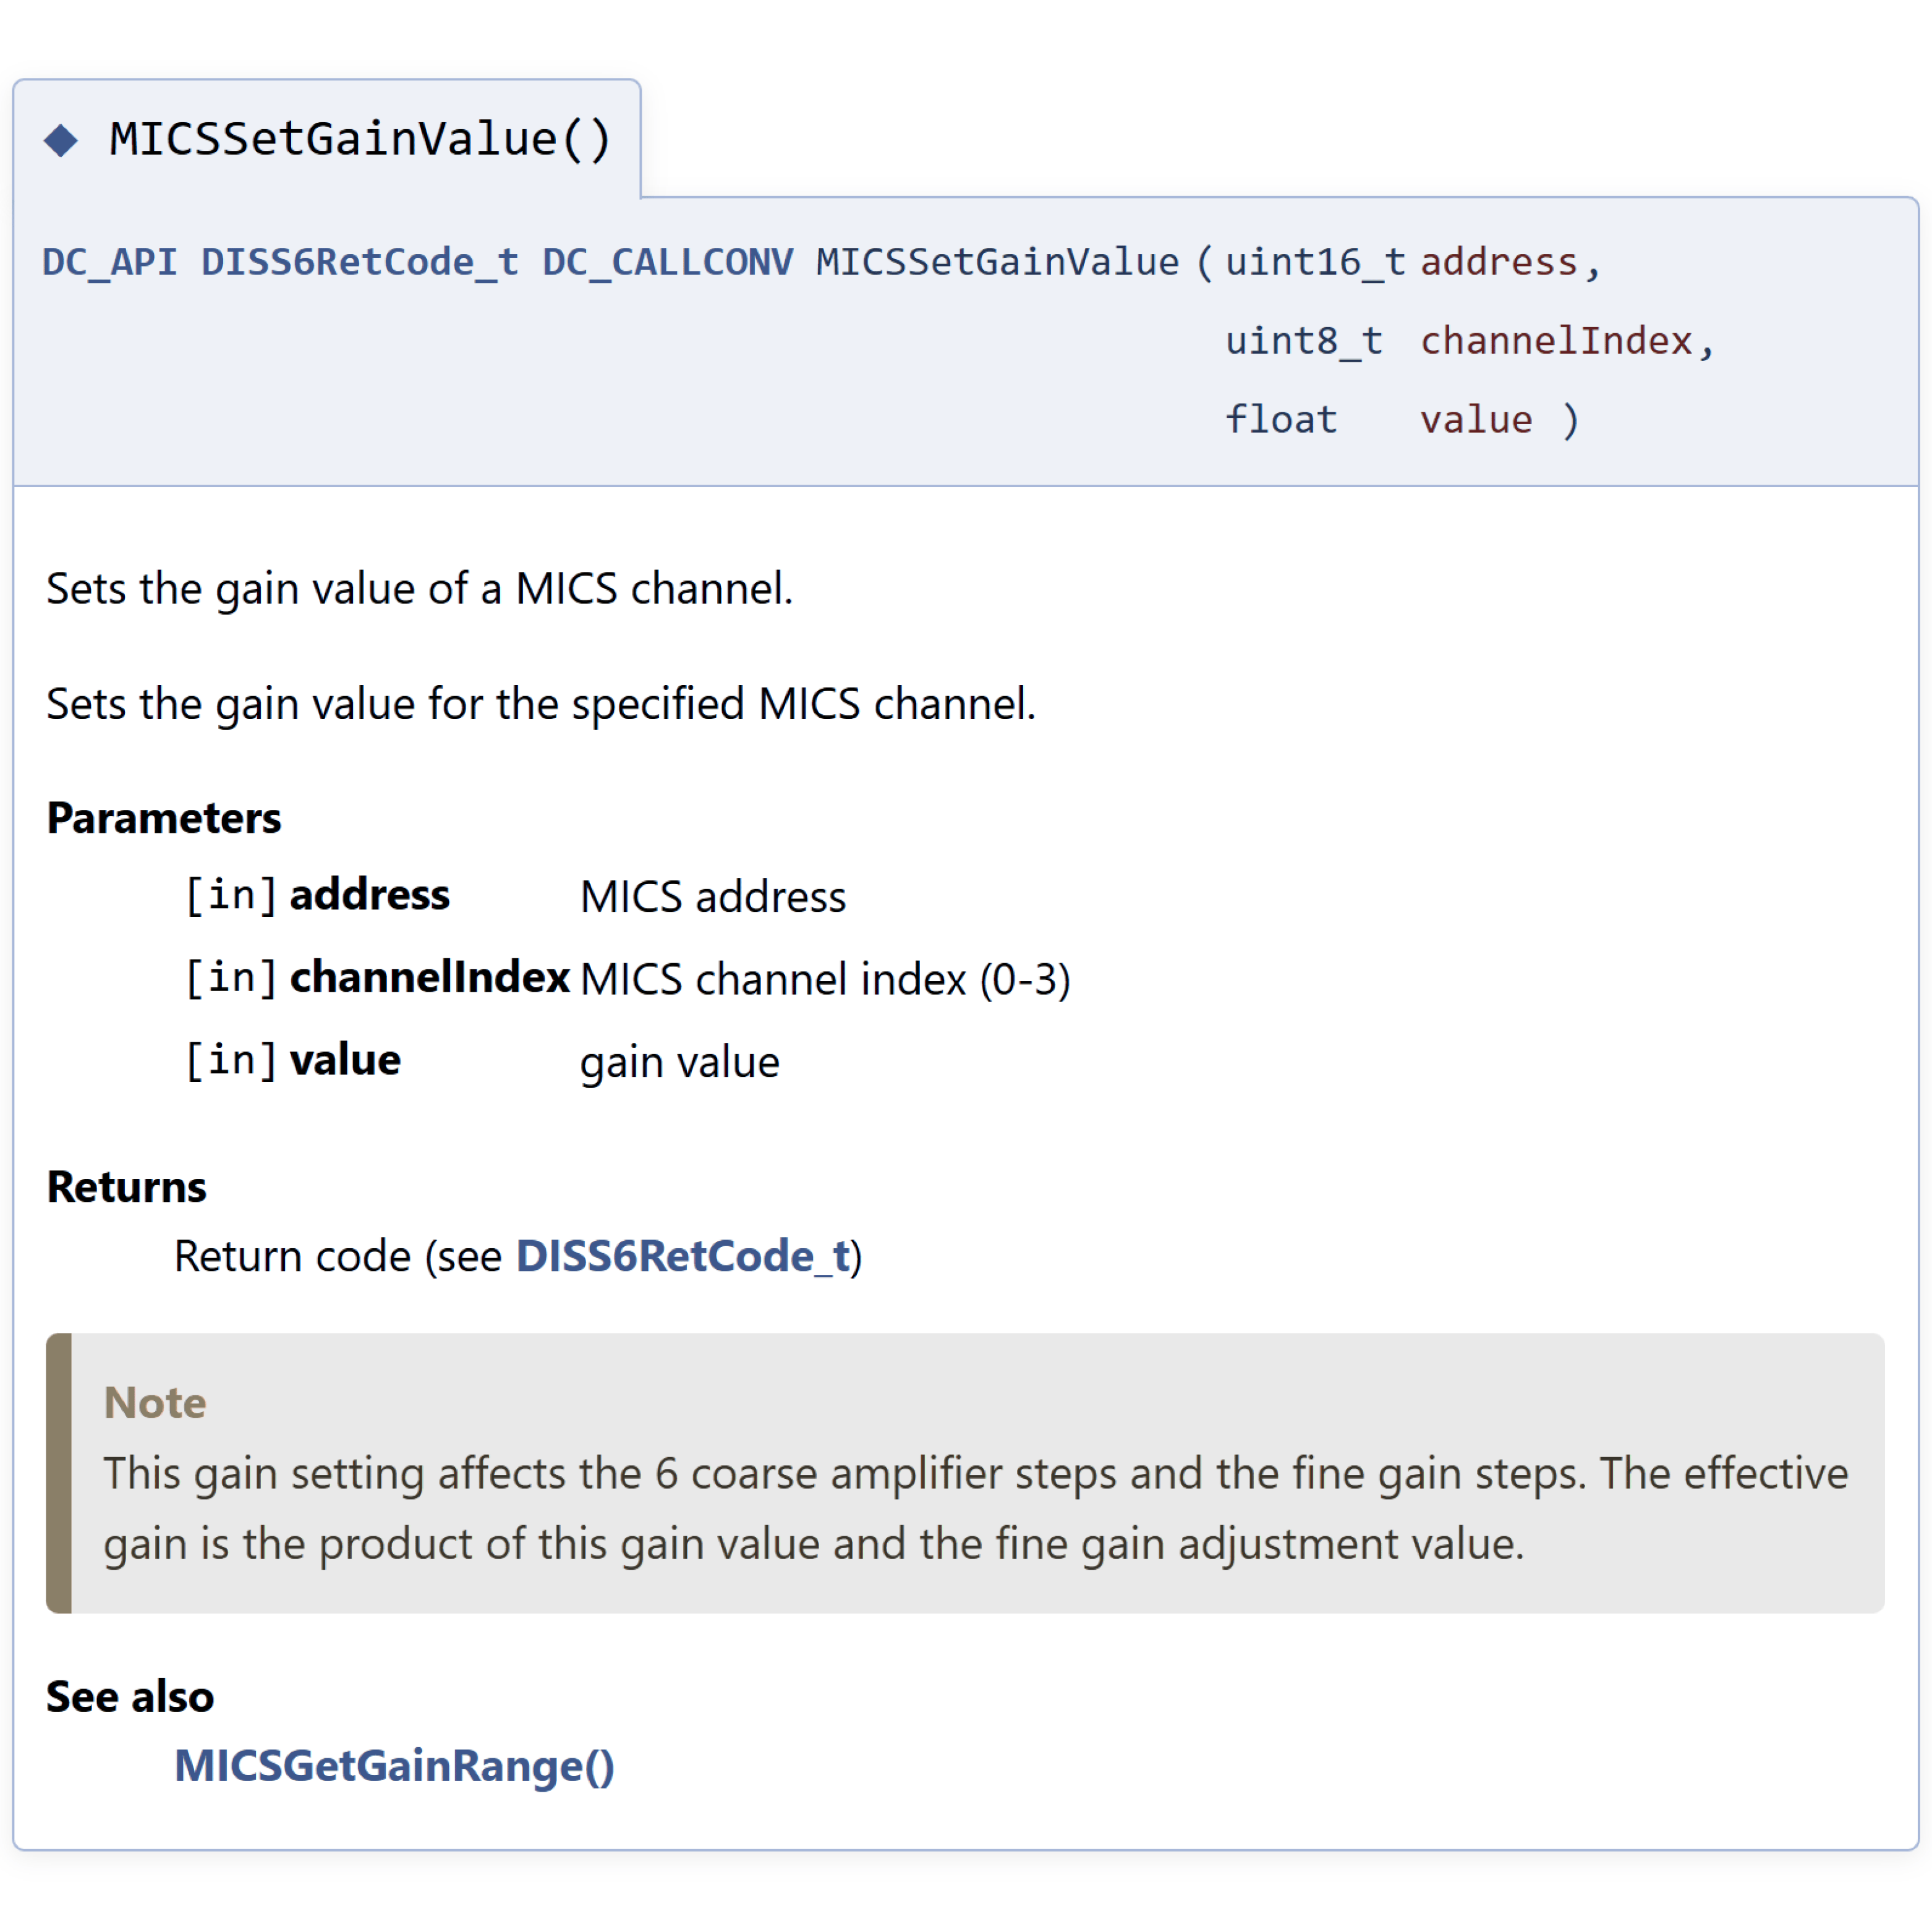The width and height of the screenshot is (1932, 1932).
Task: Open the MICSGetGainRange() link
Action: [394, 1766]
